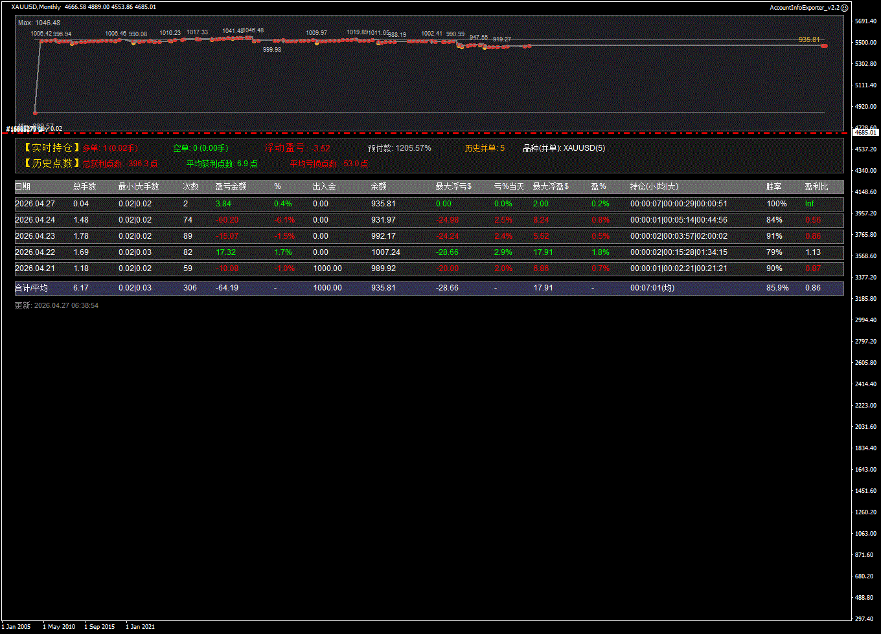Click the 935.81 latest balance point label

[x=809, y=39]
